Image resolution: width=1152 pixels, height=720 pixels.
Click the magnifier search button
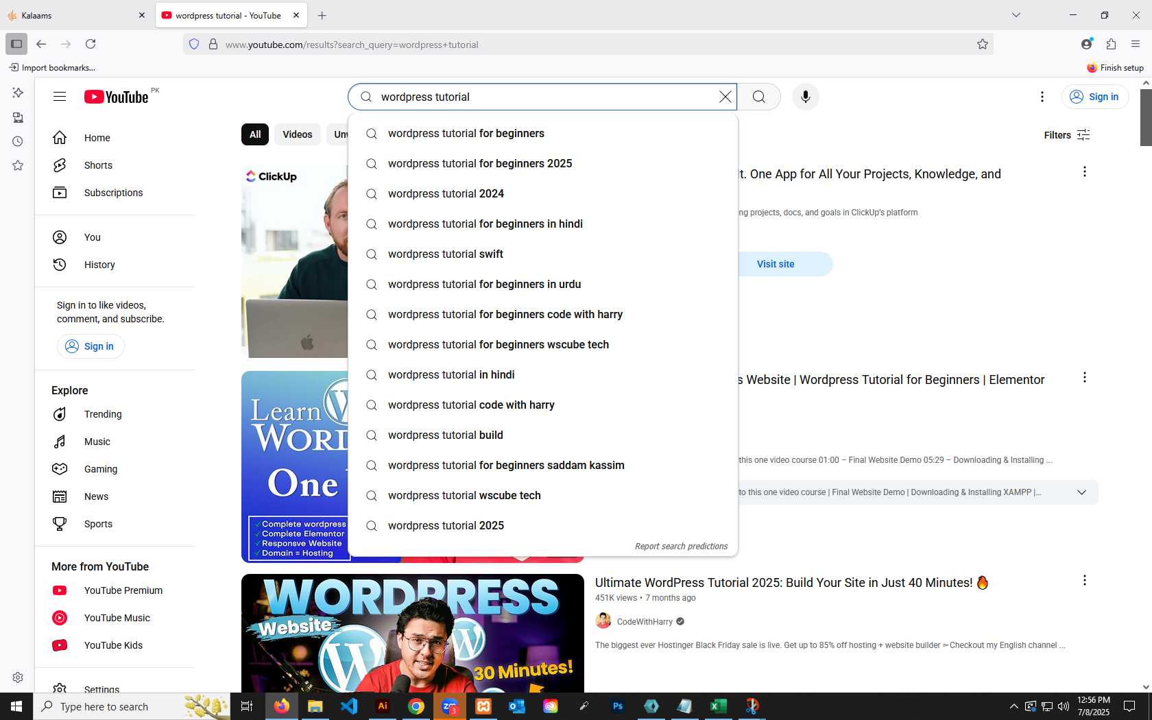(759, 97)
